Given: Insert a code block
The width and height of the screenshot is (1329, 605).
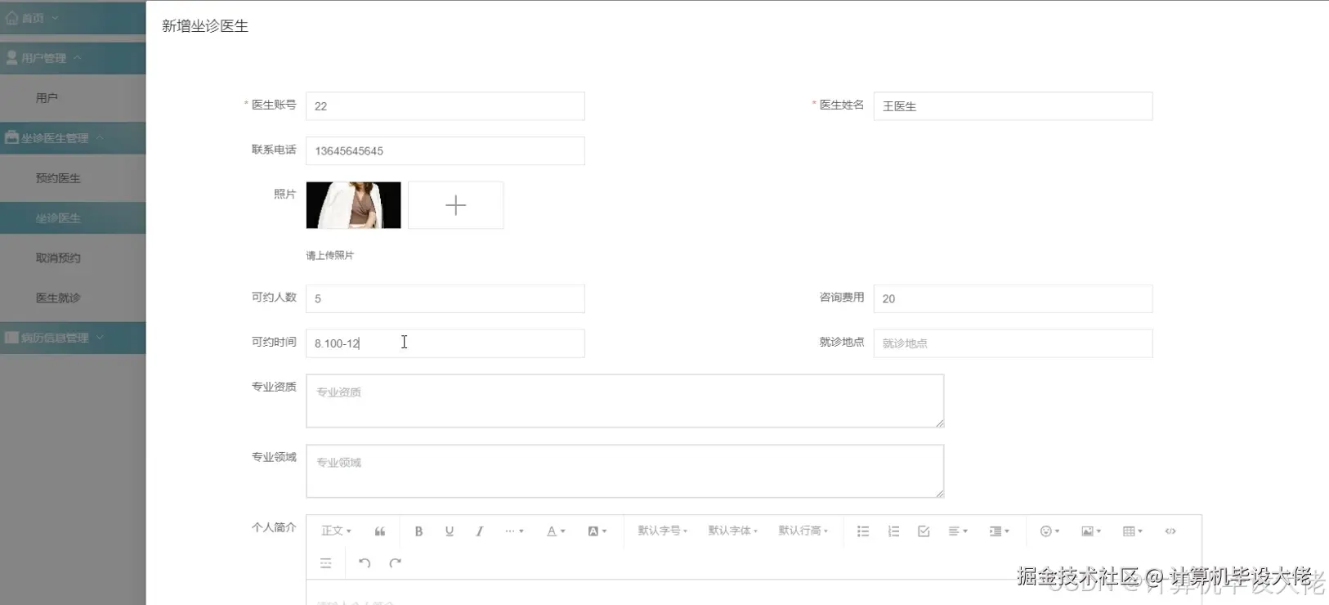Looking at the screenshot, I should click(1170, 531).
